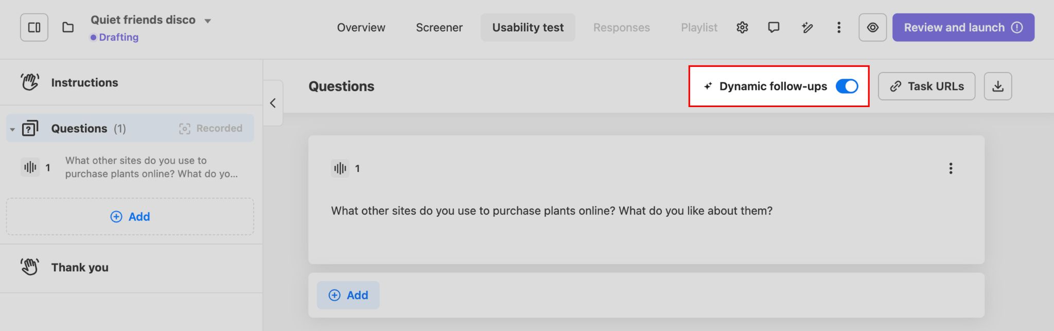Download questions using the download icon
The width and height of the screenshot is (1054, 331).
[x=997, y=86]
